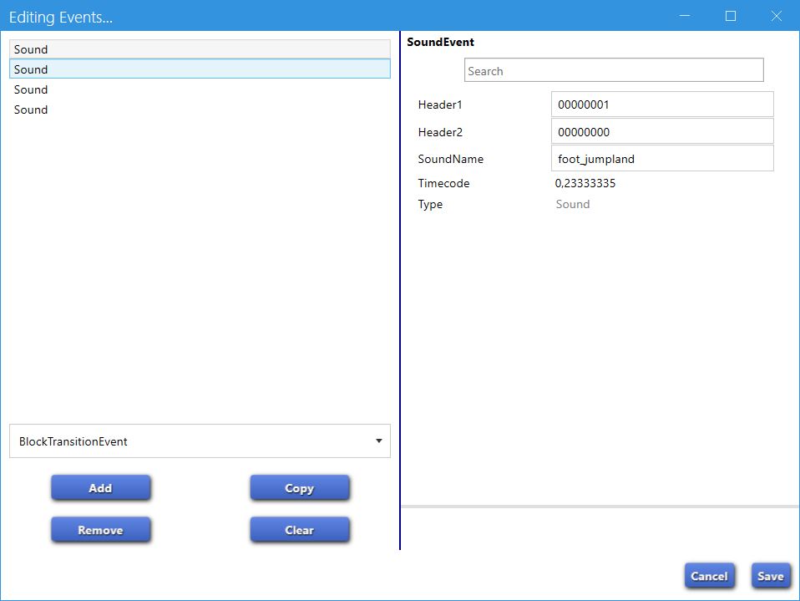Click the SoundName property label
This screenshot has width=800, height=601.
click(450, 159)
